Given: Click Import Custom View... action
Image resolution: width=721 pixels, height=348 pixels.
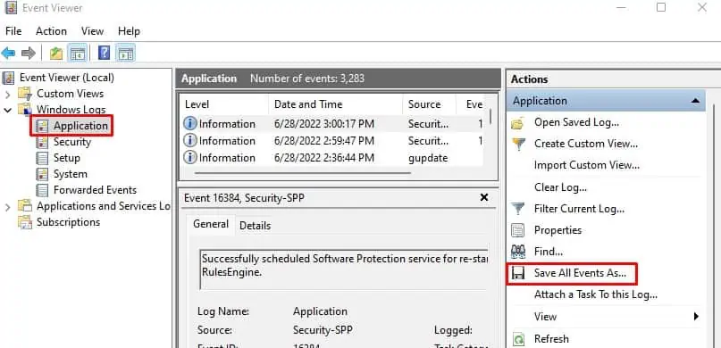Looking at the screenshot, I should (x=587, y=165).
